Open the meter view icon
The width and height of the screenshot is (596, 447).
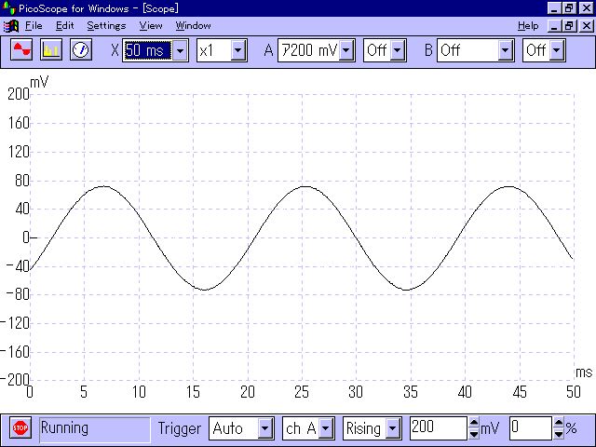click(81, 49)
